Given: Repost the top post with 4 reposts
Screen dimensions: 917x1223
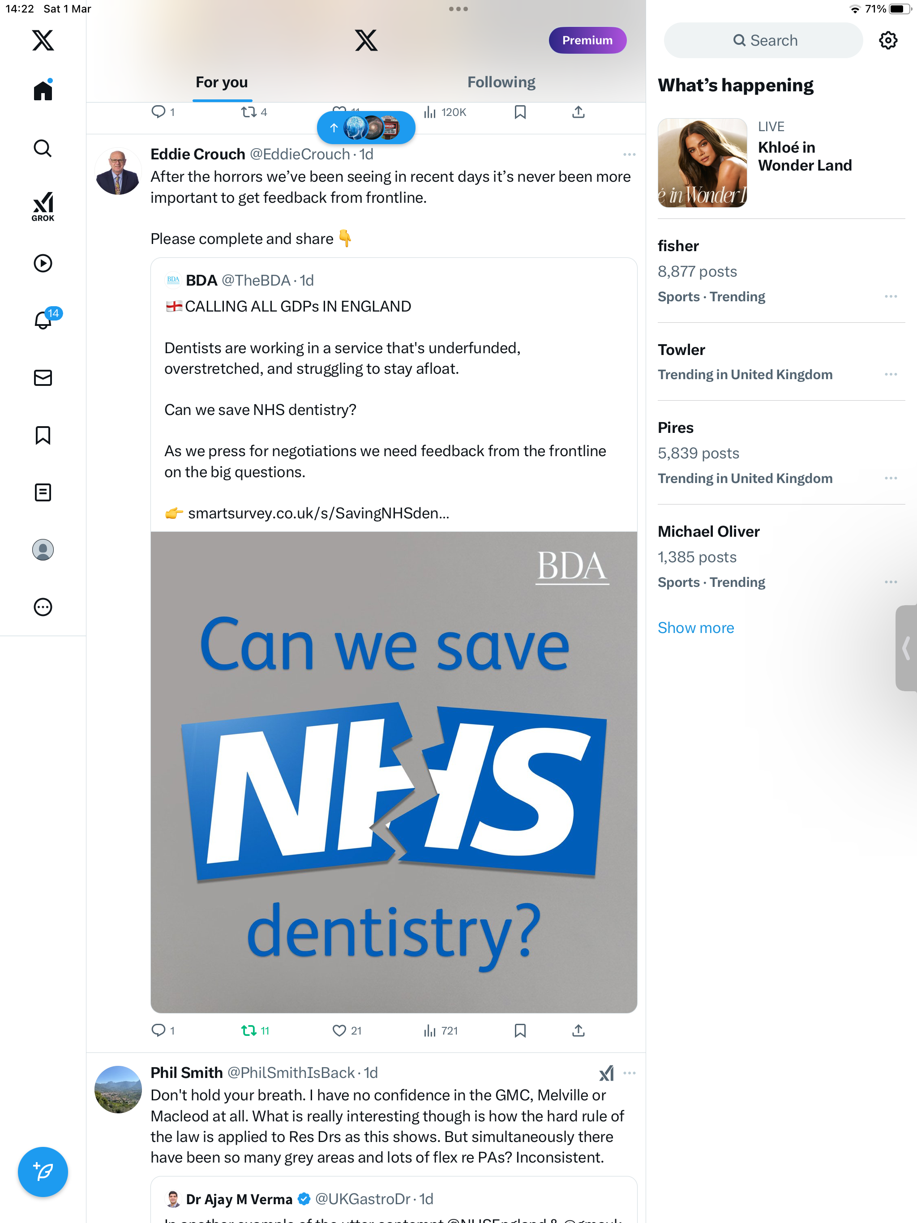Looking at the screenshot, I should click(x=254, y=112).
